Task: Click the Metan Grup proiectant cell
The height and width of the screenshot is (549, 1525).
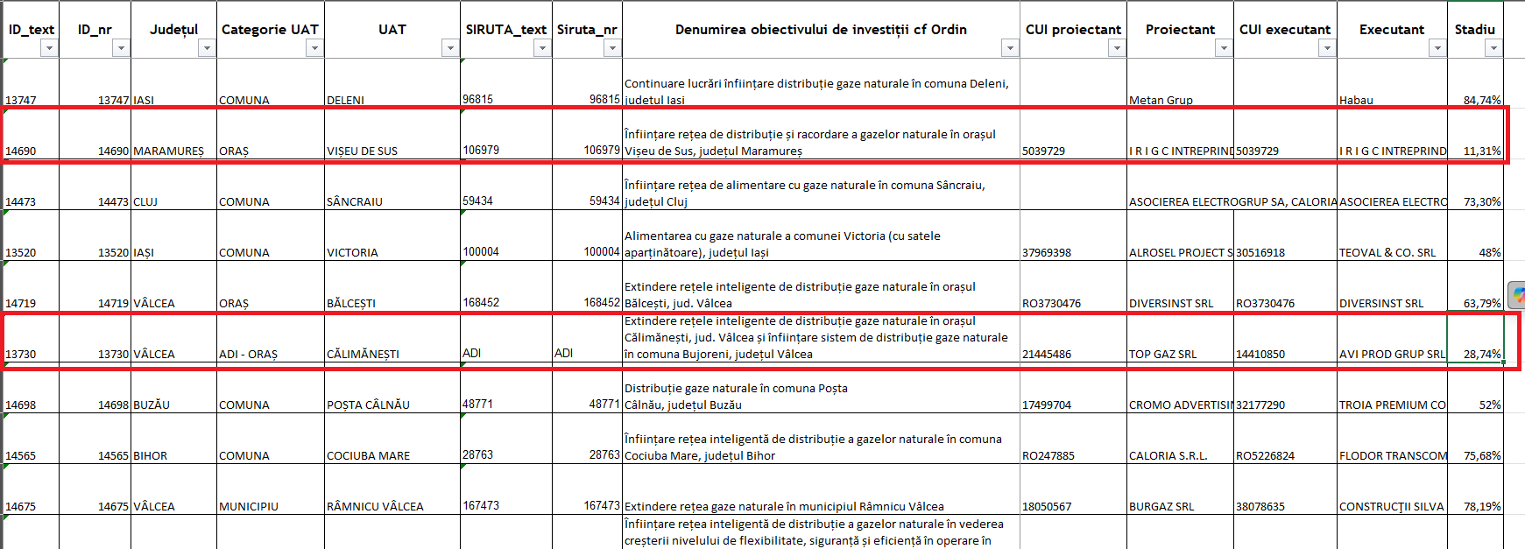Action: [1180, 83]
